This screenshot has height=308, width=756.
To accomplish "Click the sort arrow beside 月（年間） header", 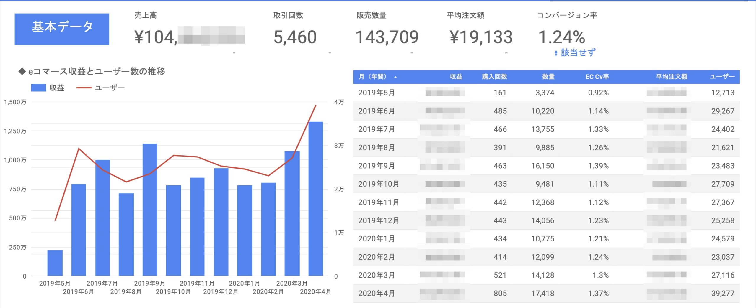I will tap(395, 77).
